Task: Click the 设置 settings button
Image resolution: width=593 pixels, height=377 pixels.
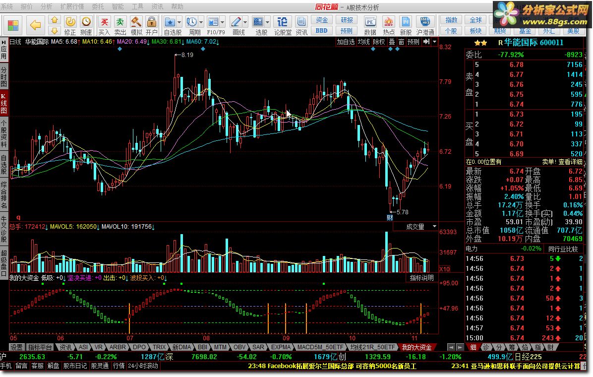Action: pos(16,347)
